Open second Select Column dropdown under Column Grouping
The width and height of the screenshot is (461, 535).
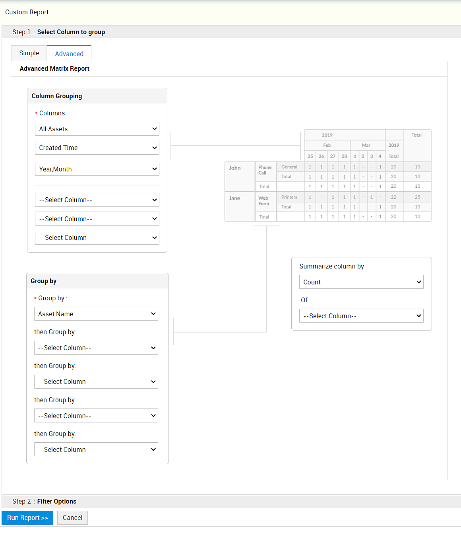pos(97,219)
